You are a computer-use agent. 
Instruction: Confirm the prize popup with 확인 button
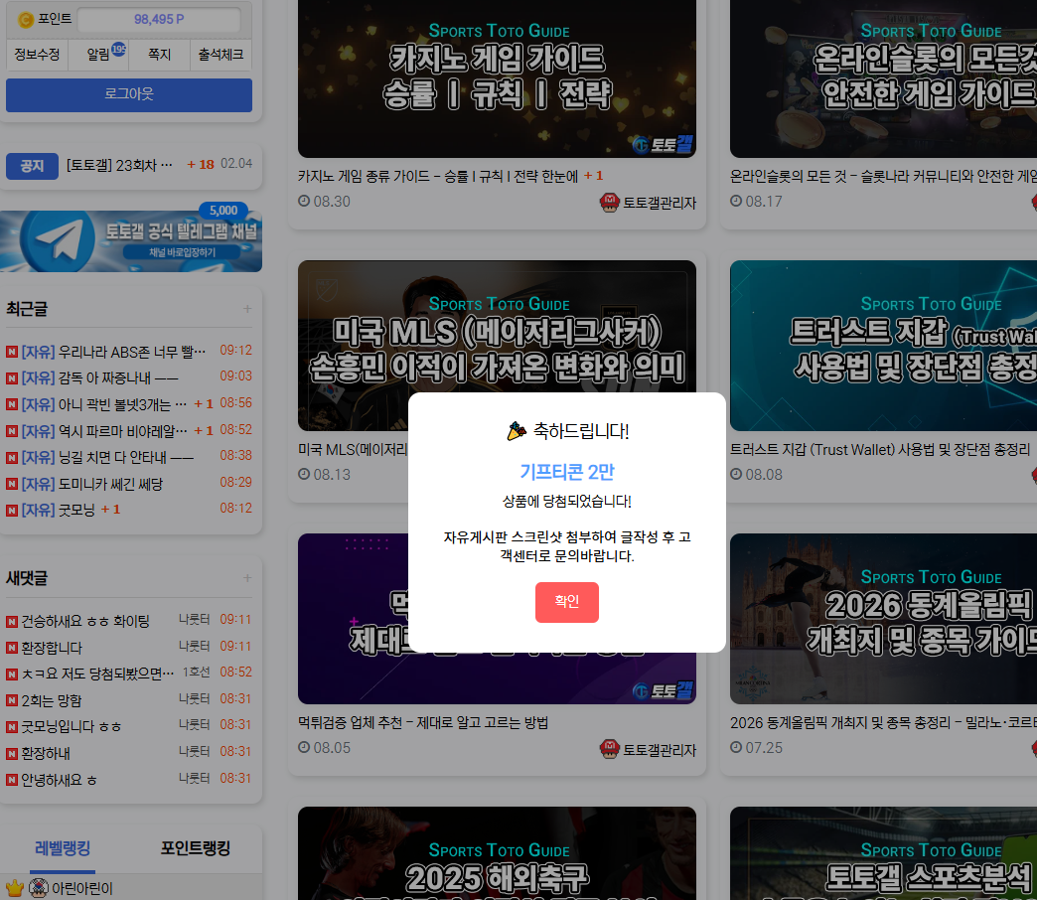point(567,602)
